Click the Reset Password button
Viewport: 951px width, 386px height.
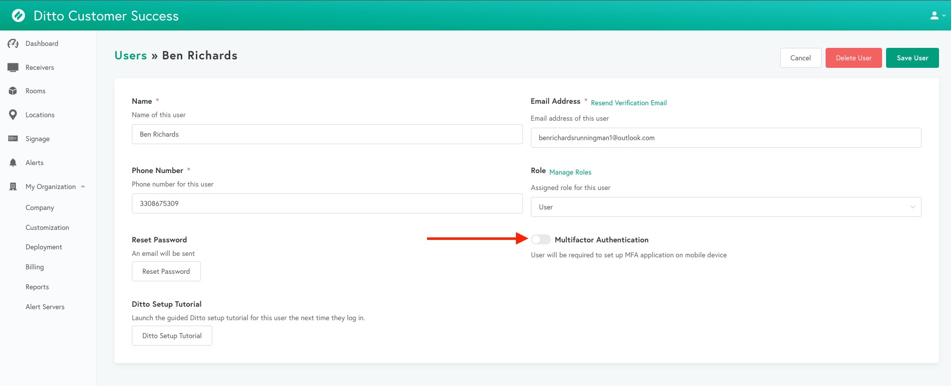click(166, 271)
